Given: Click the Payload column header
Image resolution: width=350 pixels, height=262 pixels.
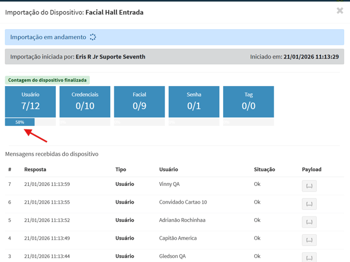Looking at the screenshot, I should tap(311, 170).
